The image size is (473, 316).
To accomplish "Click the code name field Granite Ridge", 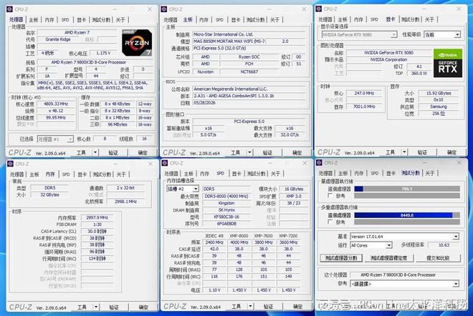I will click(x=58, y=39).
